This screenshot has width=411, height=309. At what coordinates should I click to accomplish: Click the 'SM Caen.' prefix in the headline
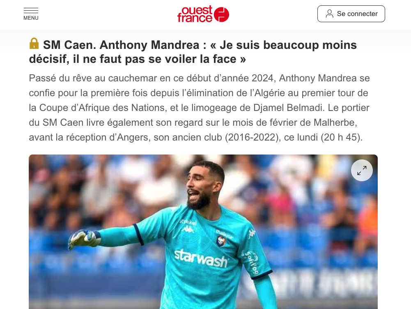point(70,45)
